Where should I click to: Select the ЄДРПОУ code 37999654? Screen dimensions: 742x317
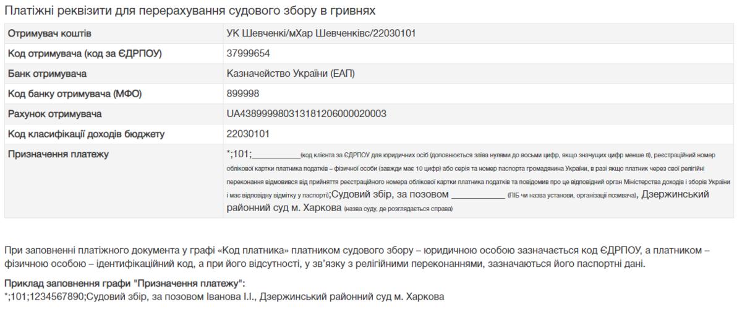pyautogui.click(x=248, y=54)
